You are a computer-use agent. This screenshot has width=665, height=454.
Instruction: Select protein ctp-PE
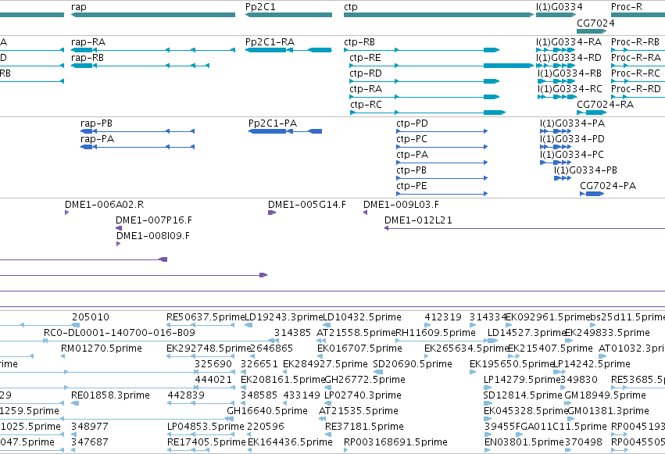[412, 186]
